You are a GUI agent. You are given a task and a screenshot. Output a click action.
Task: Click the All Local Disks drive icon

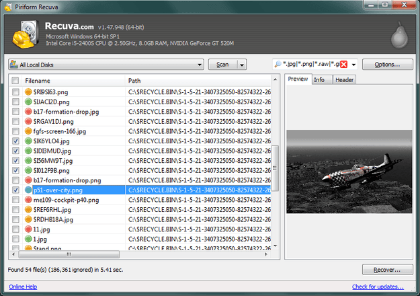(14, 65)
